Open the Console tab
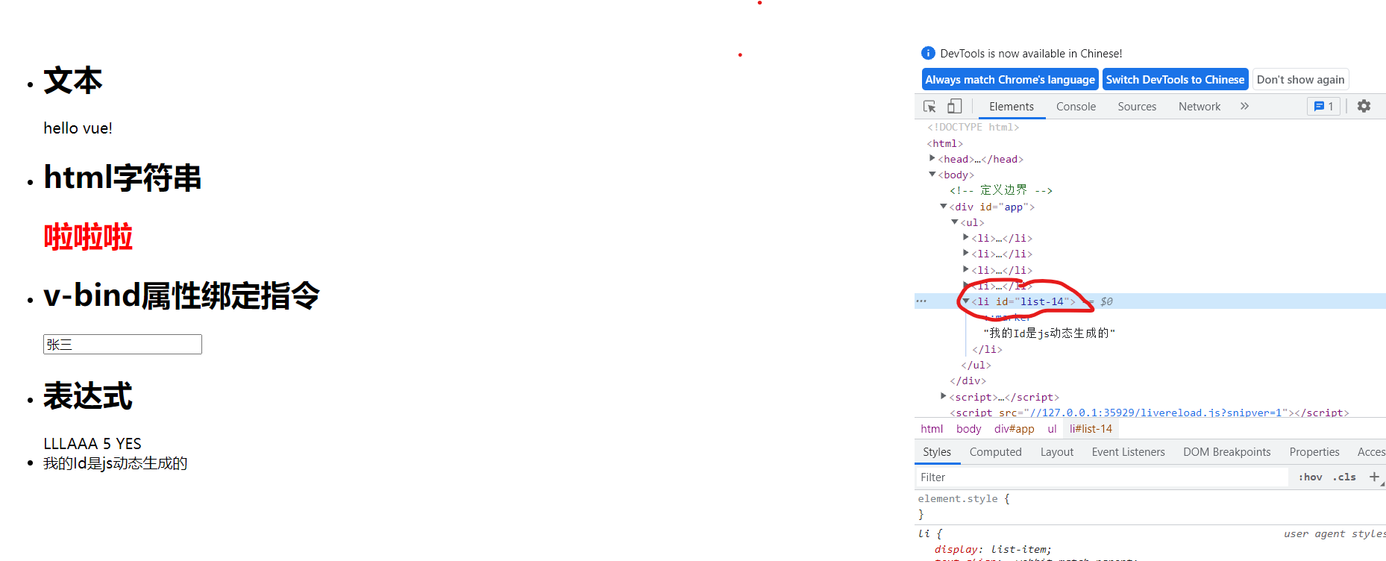The image size is (1386, 561). coord(1076,107)
